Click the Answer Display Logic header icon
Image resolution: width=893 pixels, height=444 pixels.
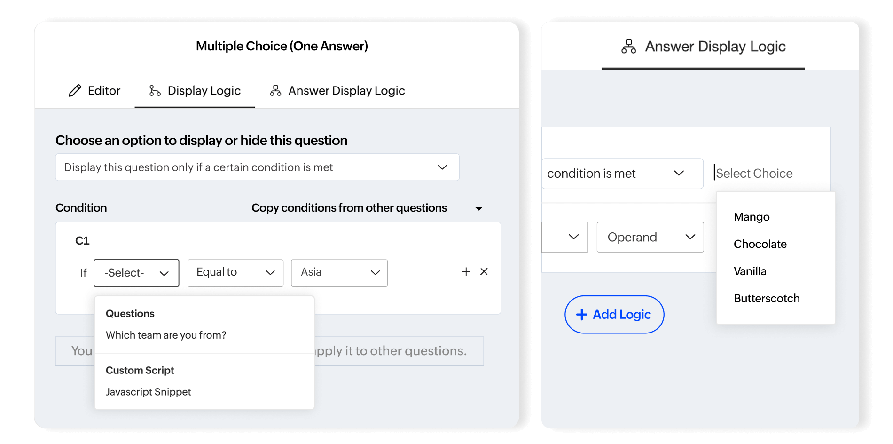pos(628,47)
